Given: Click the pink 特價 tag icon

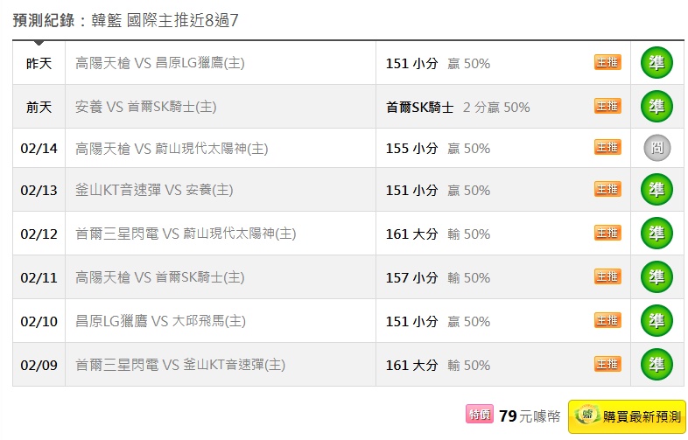Looking at the screenshot, I should (479, 416).
